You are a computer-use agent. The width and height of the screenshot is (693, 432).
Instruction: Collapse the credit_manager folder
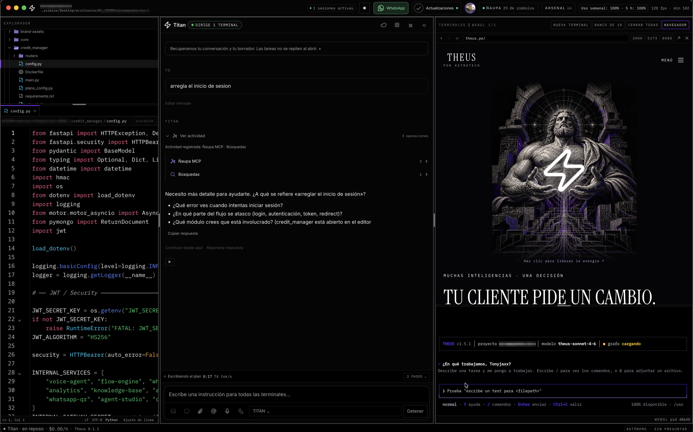pyautogui.click(x=10, y=48)
